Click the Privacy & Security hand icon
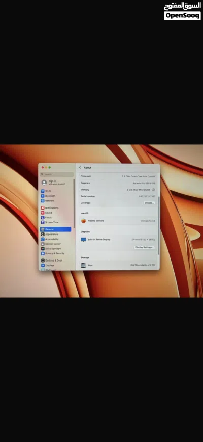 click(43, 253)
